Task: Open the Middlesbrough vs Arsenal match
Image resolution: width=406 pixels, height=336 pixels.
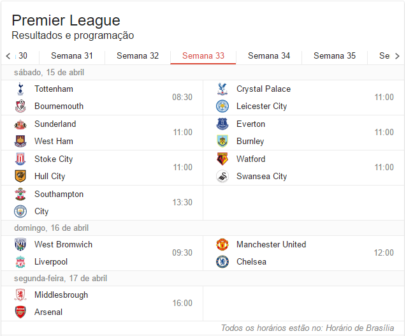Action: coord(102,303)
